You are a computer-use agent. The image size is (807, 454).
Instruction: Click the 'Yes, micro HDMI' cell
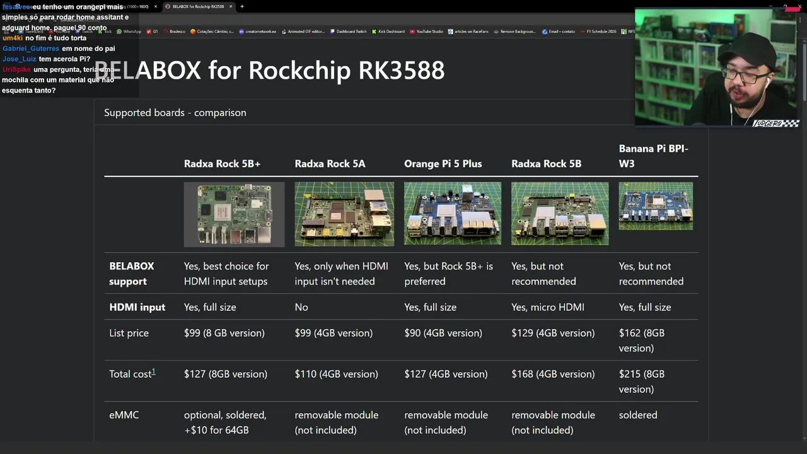tap(547, 307)
